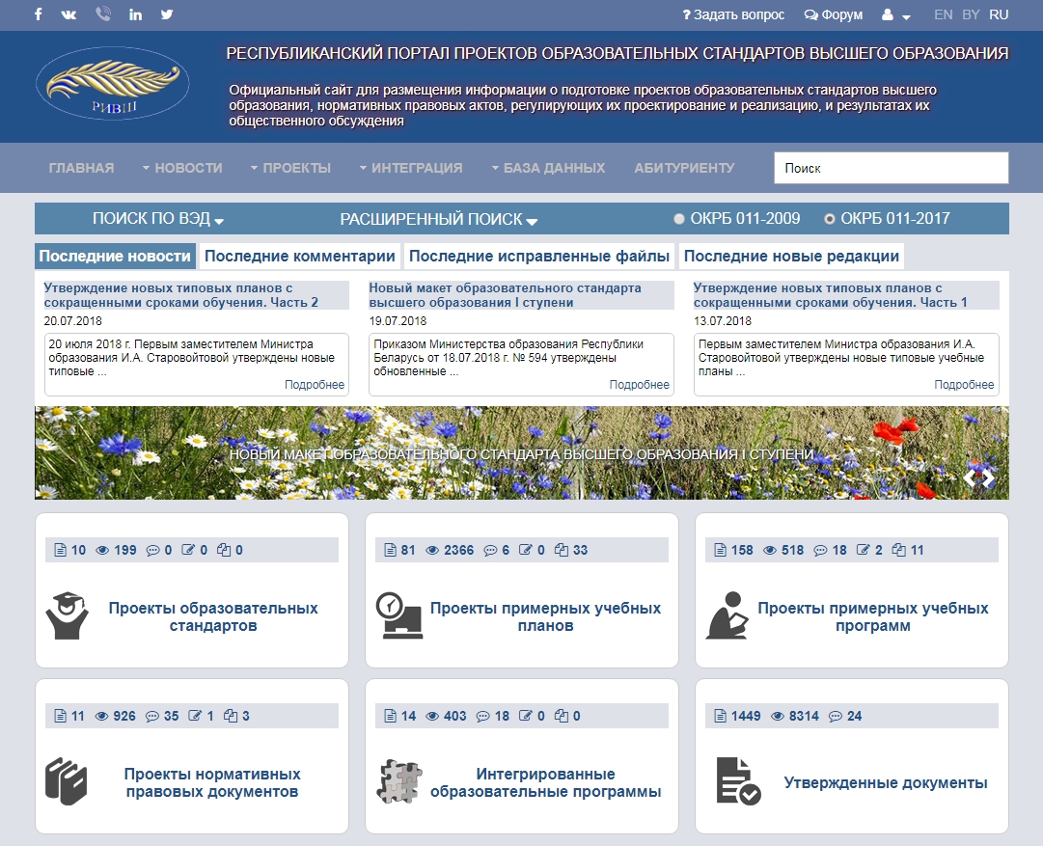Click the views eye icon showing 926
The image size is (1043, 846).
pos(101,717)
